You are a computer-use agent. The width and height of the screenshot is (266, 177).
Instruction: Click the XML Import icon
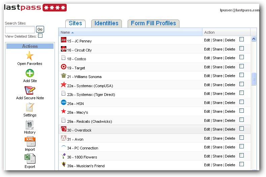(x=30, y=142)
